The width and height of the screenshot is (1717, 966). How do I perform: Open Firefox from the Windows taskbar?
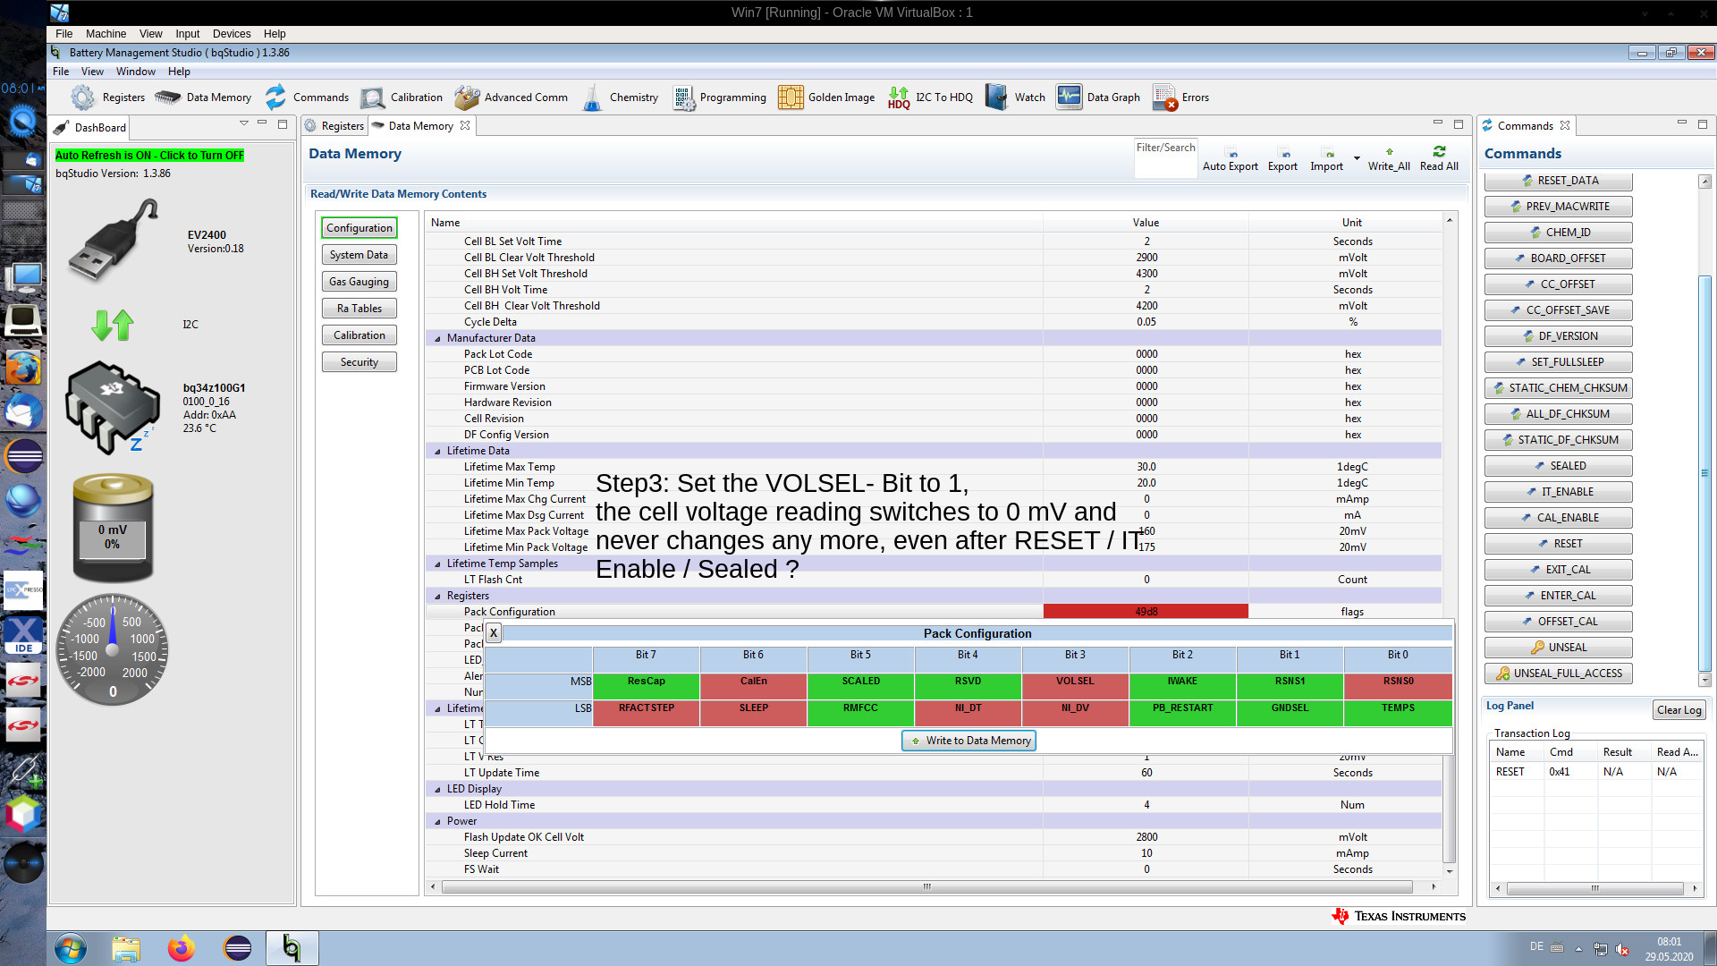pos(182,948)
